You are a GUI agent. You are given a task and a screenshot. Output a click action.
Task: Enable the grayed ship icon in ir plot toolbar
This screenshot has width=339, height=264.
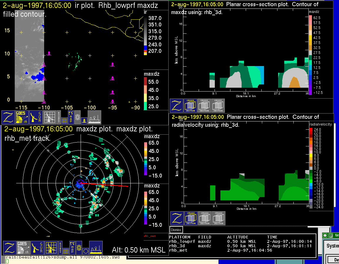click(x=94, y=117)
